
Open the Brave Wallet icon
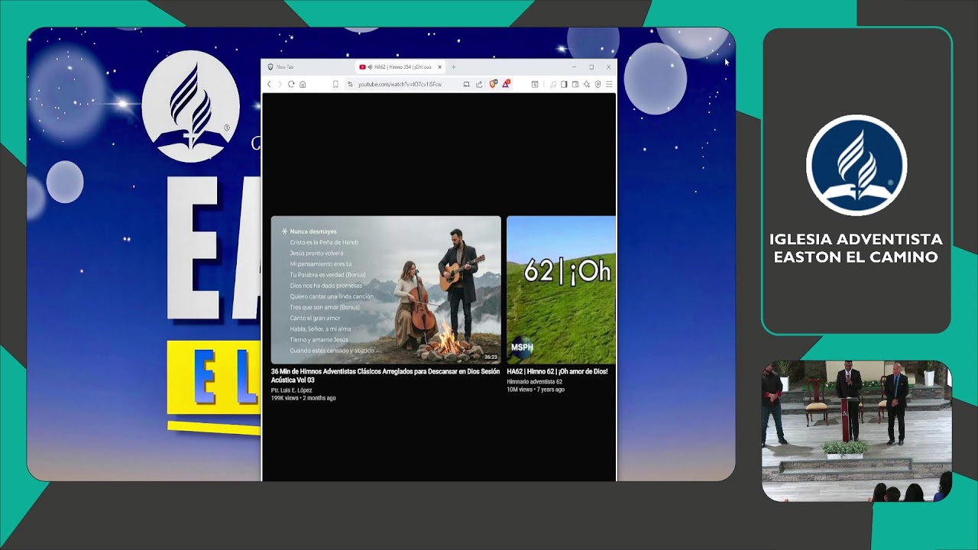[575, 84]
